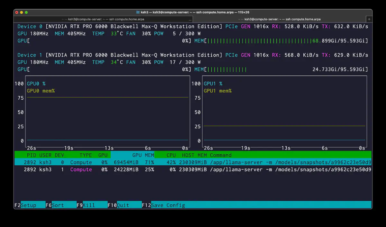Click the "Device 1" label
The width and height of the screenshot is (386, 227).
(30, 55)
